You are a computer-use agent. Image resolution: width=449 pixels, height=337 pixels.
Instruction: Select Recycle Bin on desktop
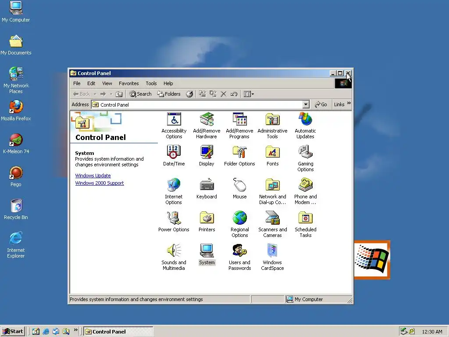click(x=16, y=209)
